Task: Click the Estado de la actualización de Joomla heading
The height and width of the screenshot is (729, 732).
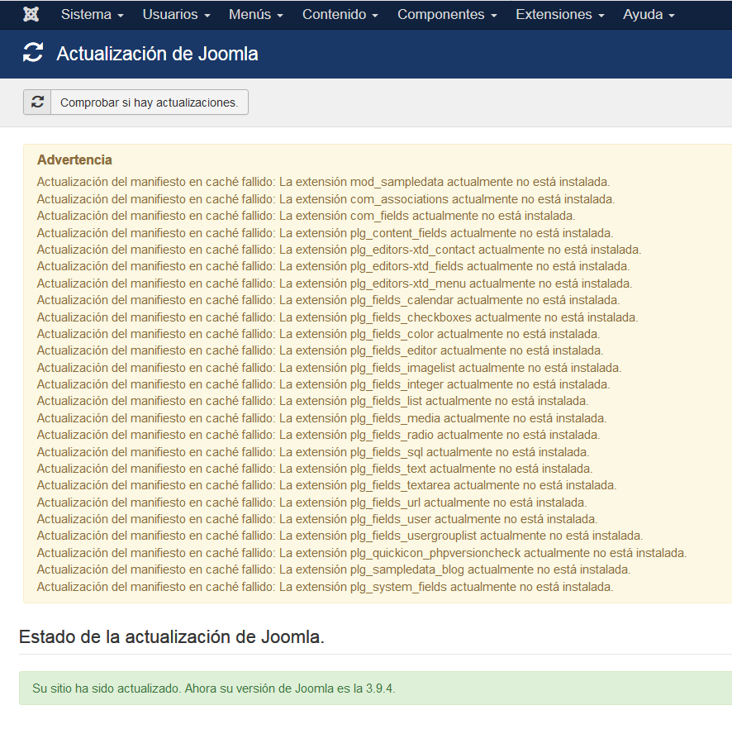Action: pyautogui.click(x=171, y=637)
